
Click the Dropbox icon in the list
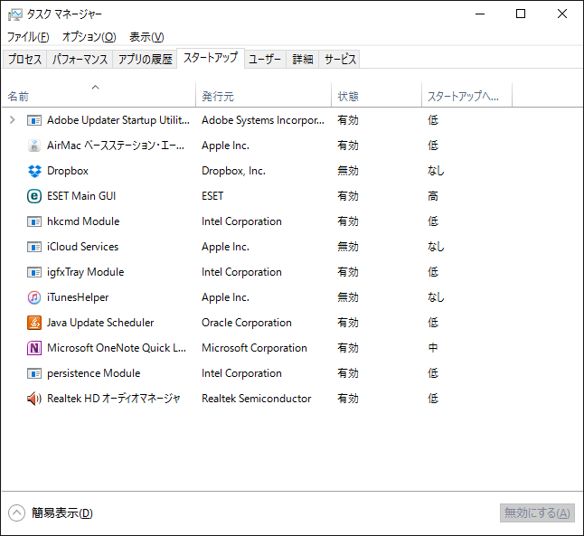click(x=34, y=171)
